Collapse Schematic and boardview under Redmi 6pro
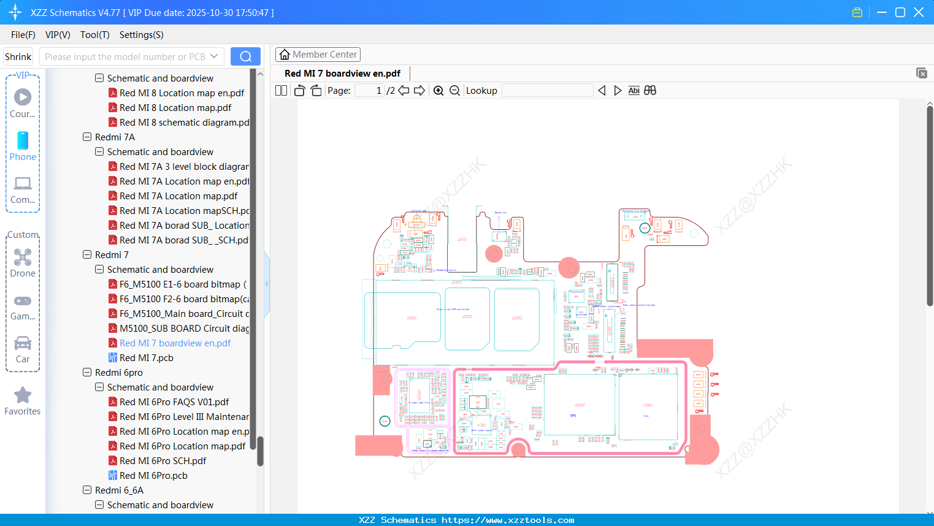Screen dimensions: 934x526 pyautogui.click(x=99, y=387)
